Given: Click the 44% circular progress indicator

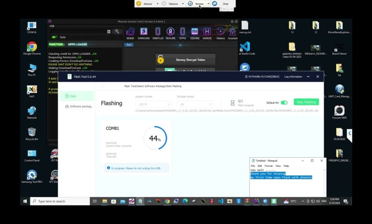Looking at the screenshot, I should pos(155,138).
